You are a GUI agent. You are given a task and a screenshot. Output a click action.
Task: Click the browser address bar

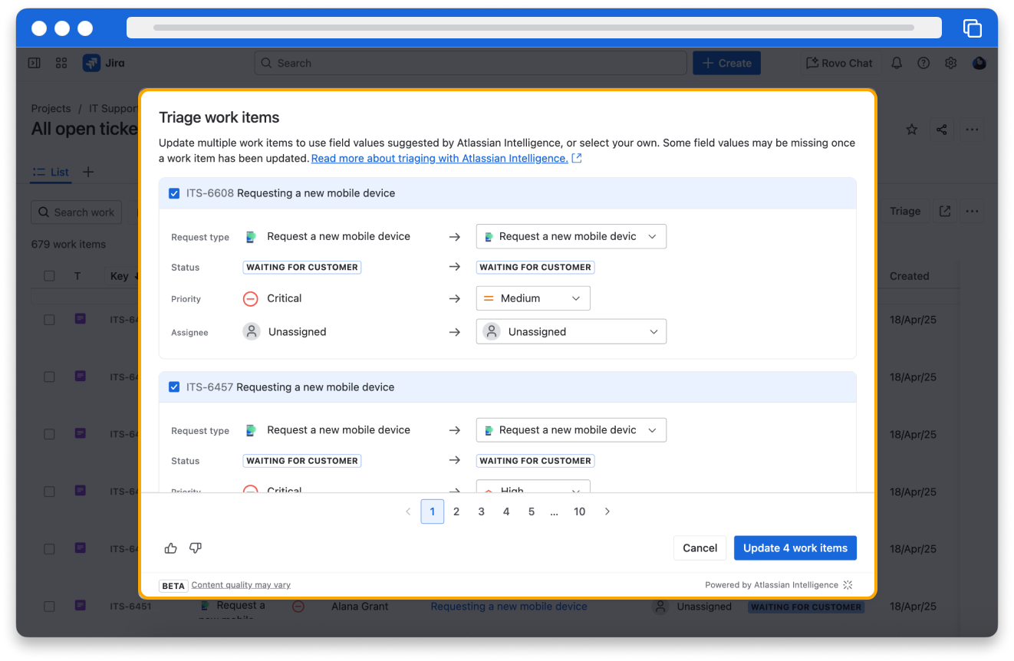pos(534,28)
